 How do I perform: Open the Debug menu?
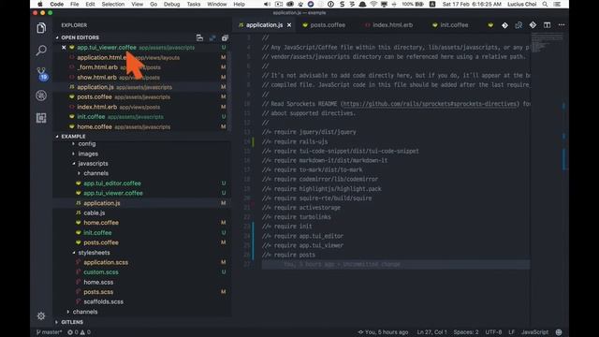click(x=171, y=4)
